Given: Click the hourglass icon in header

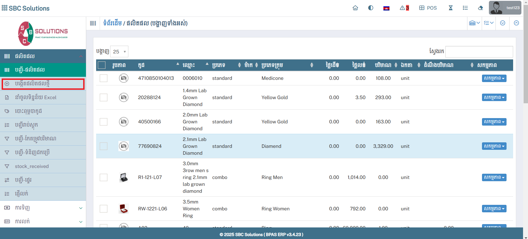Looking at the screenshot, I should pos(450,8).
